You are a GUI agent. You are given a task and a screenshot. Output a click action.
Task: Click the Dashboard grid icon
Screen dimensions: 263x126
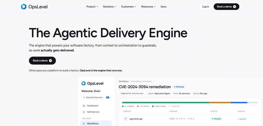click(x=84, y=106)
